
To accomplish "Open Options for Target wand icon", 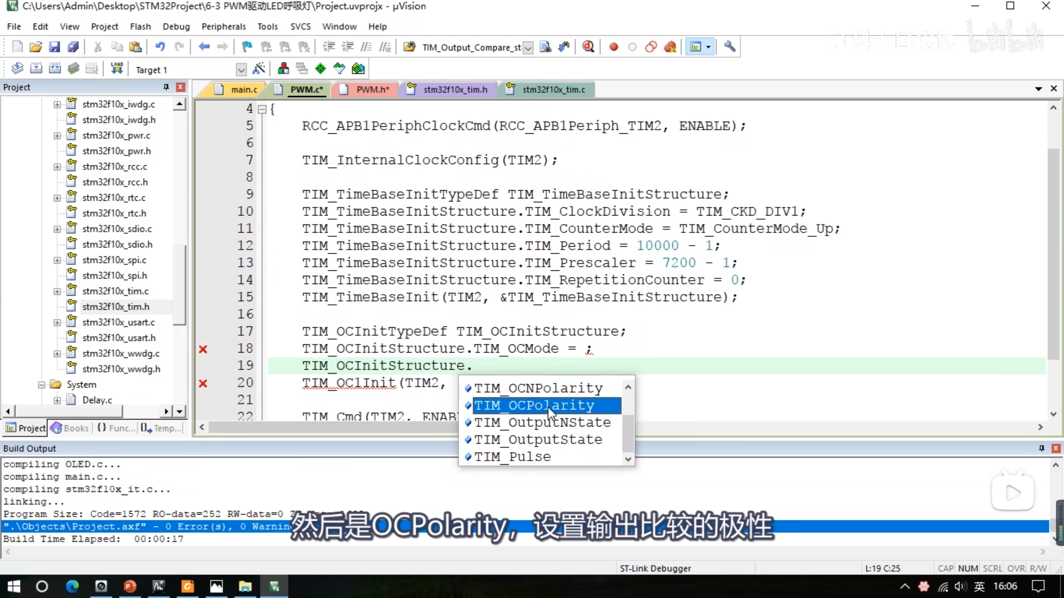I will pos(259,69).
